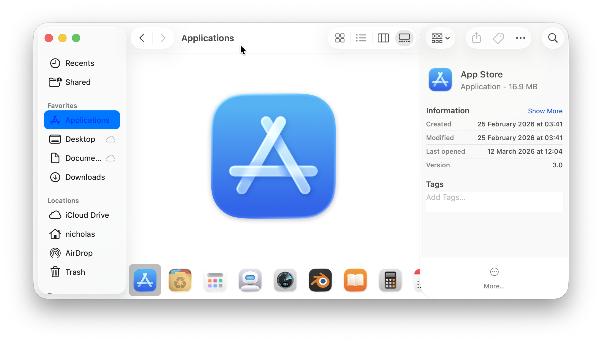Select the Calculator app thumbnail
Screen dimensions: 602x343
pos(390,280)
